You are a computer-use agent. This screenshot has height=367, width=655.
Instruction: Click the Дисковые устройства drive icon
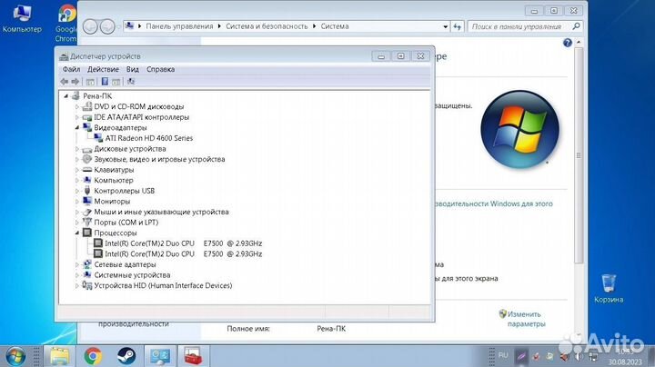pos(87,149)
